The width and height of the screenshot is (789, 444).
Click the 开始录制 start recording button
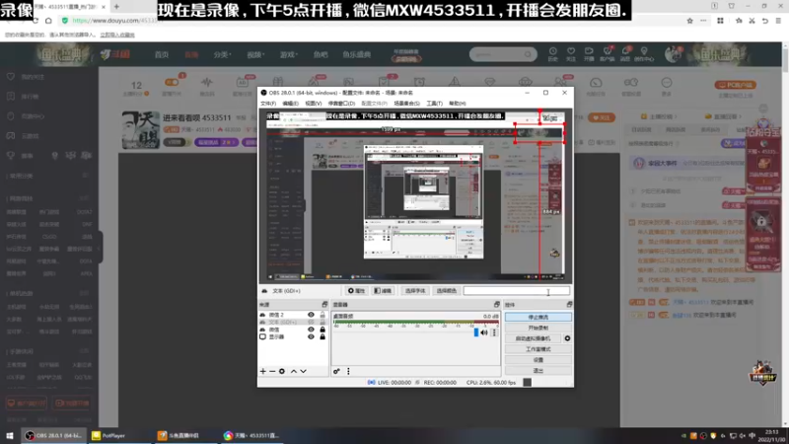pyautogui.click(x=538, y=328)
